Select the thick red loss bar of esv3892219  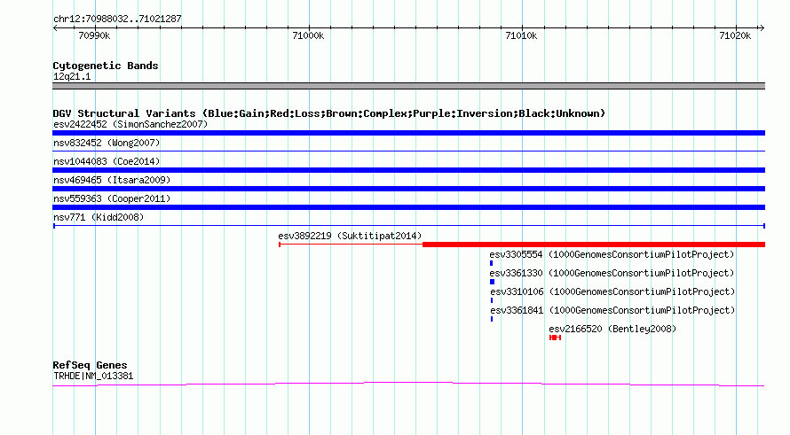pyautogui.click(x=594, y=245)
